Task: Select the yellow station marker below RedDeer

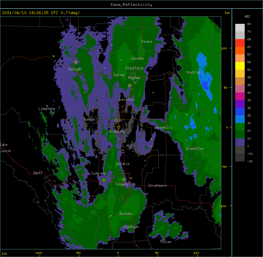Action: coord(130,86)
